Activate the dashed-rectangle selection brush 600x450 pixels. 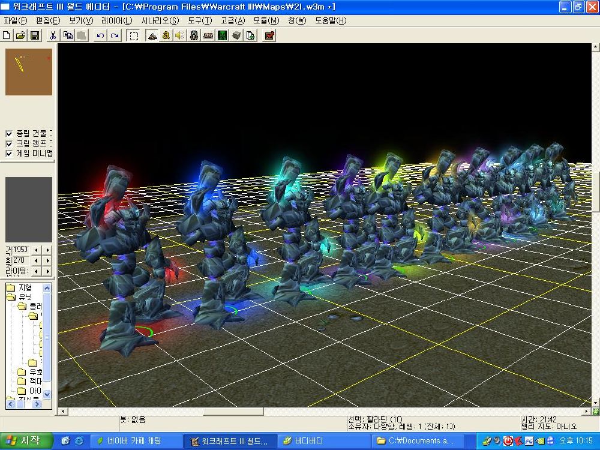[x=134, y=36]
